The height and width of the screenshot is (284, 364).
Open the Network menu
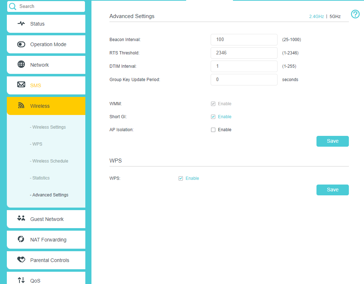(46, 65)
